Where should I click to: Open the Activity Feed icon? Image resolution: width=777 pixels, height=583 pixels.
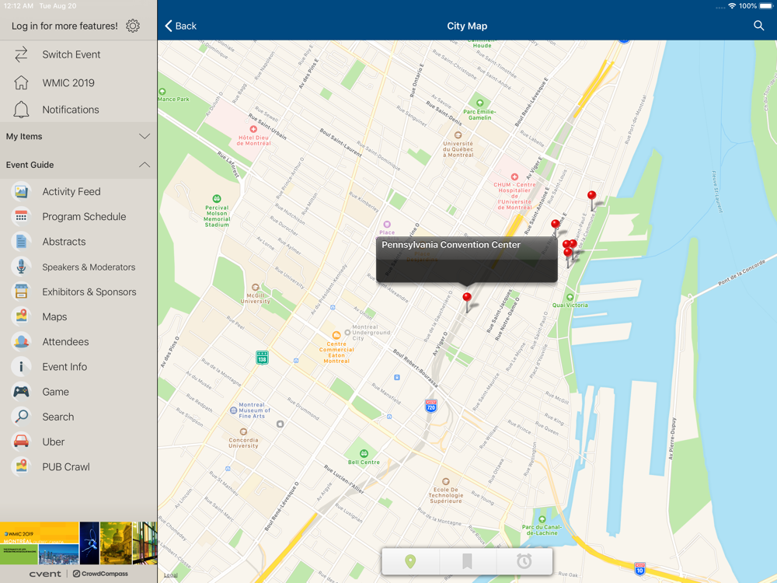(x=21, y=191)
